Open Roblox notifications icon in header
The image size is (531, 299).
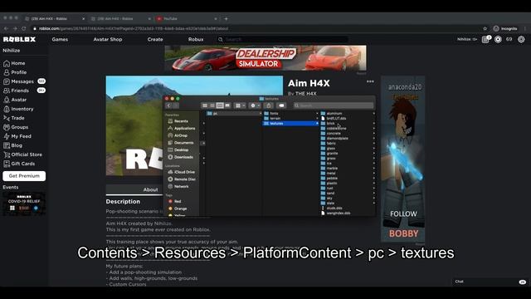pyautogui.click(x=485, y=39)
